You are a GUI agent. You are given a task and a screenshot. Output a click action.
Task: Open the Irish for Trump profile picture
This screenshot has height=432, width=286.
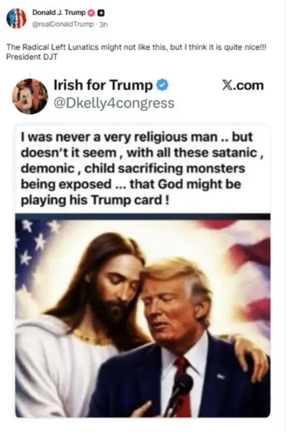point(30,97)
